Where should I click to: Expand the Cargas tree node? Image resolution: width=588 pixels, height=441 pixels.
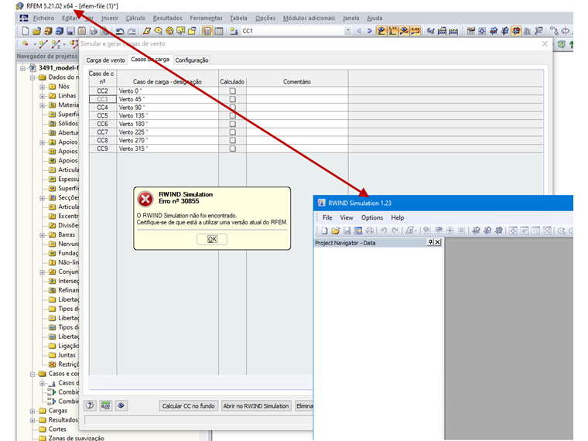(32, 411)
